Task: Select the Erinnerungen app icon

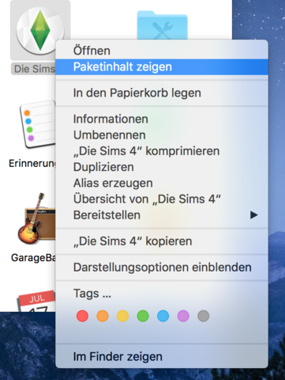Action: tap(38, 124)
